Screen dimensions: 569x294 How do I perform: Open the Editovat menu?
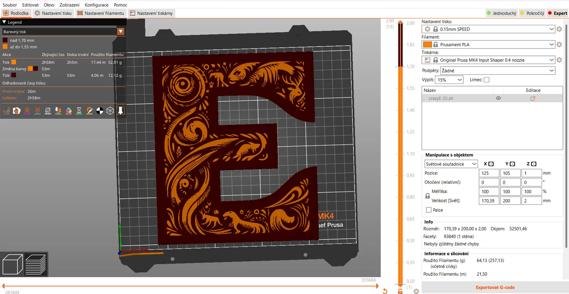30,5
